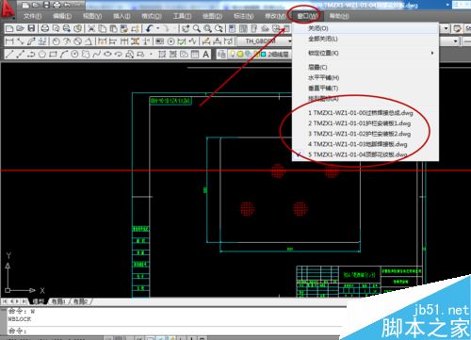This screenshot has height=340, width=471.
Task: Open the 插入(I) menu
Action: pyautogui.click(x=122, y=16)
